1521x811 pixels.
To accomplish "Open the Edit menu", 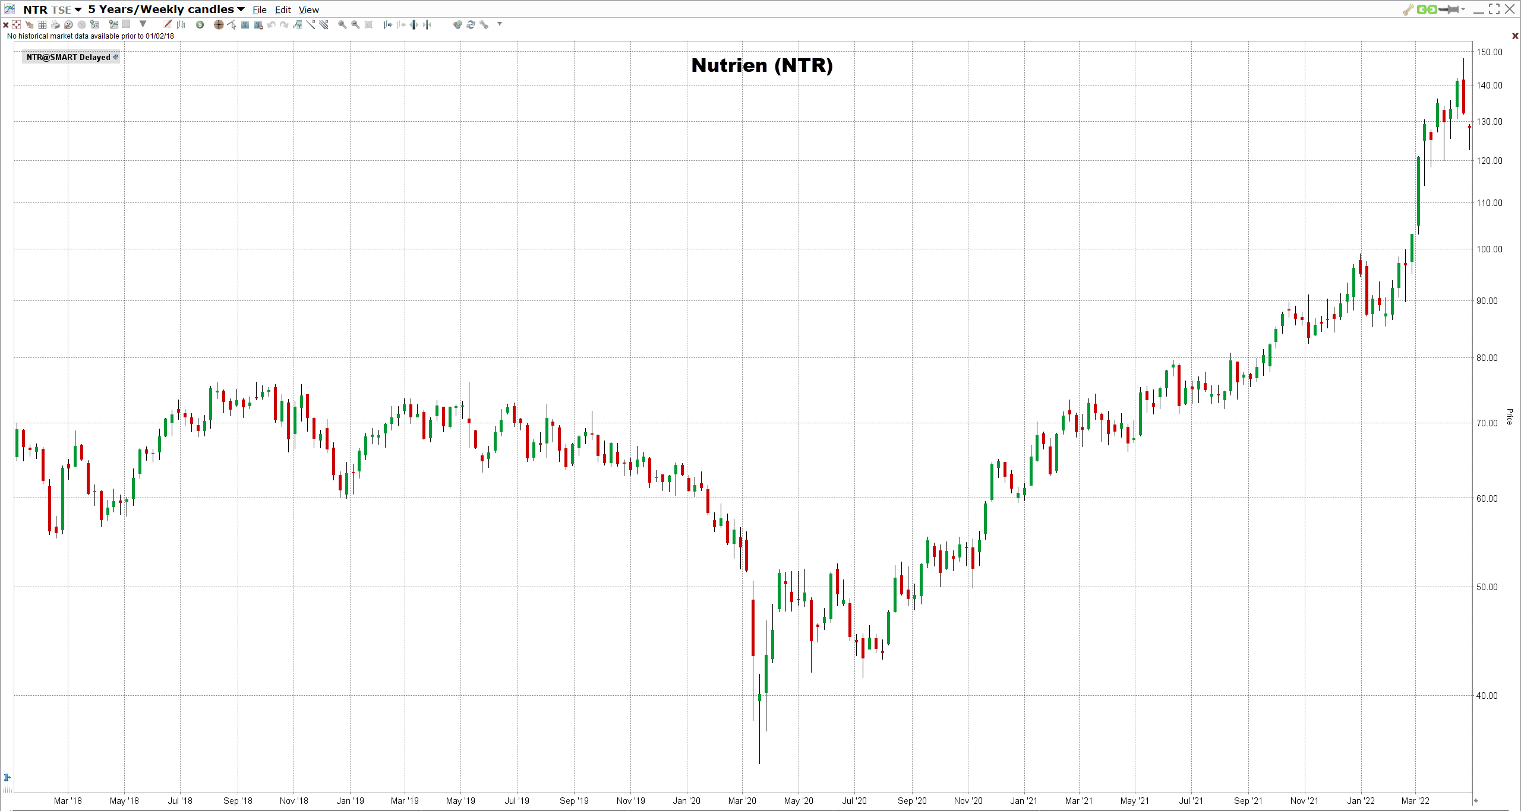I will 283,10.
